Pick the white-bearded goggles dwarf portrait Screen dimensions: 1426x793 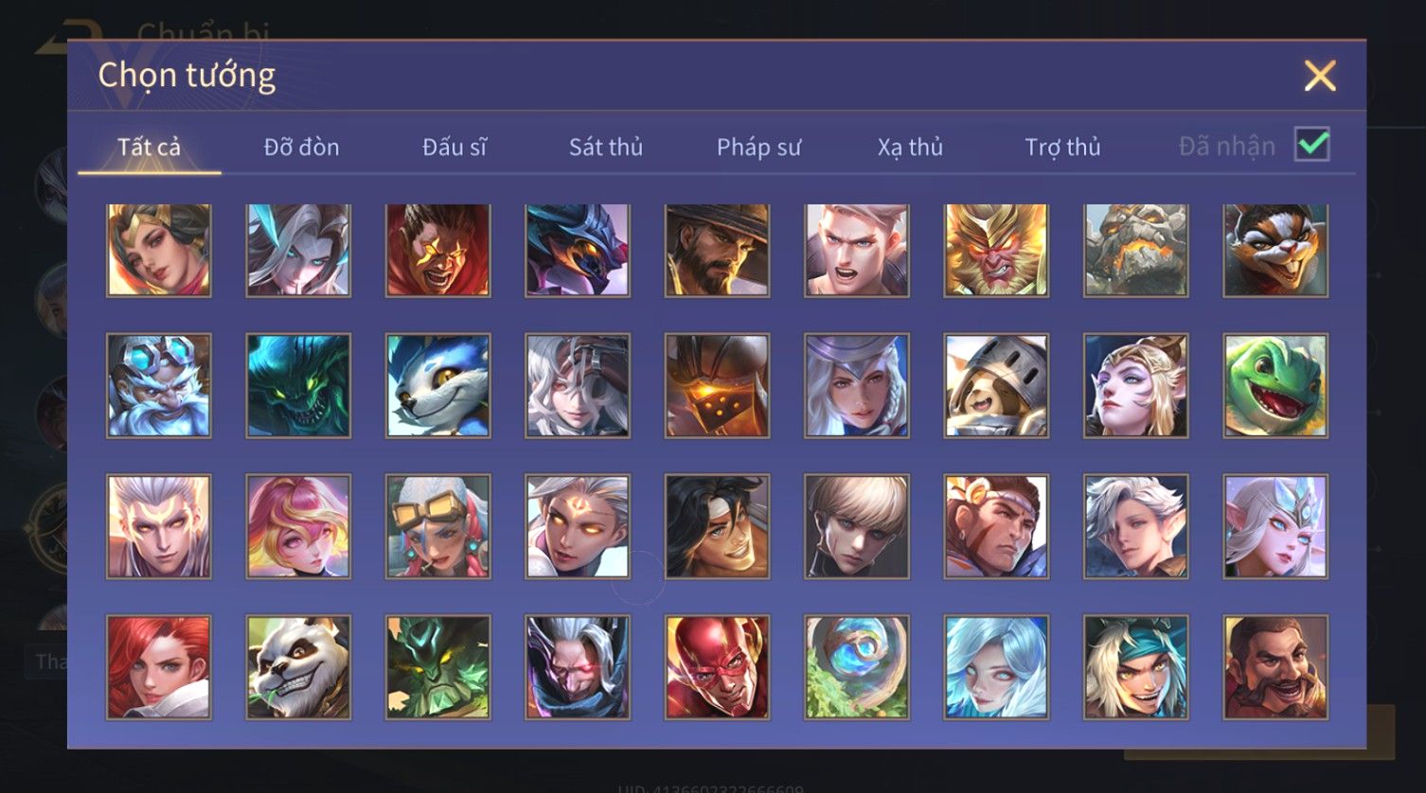click(x=158, y=385)
